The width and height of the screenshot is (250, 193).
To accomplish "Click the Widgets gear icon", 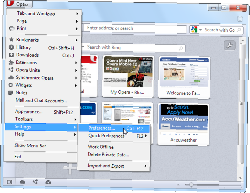I will (11, 85).
